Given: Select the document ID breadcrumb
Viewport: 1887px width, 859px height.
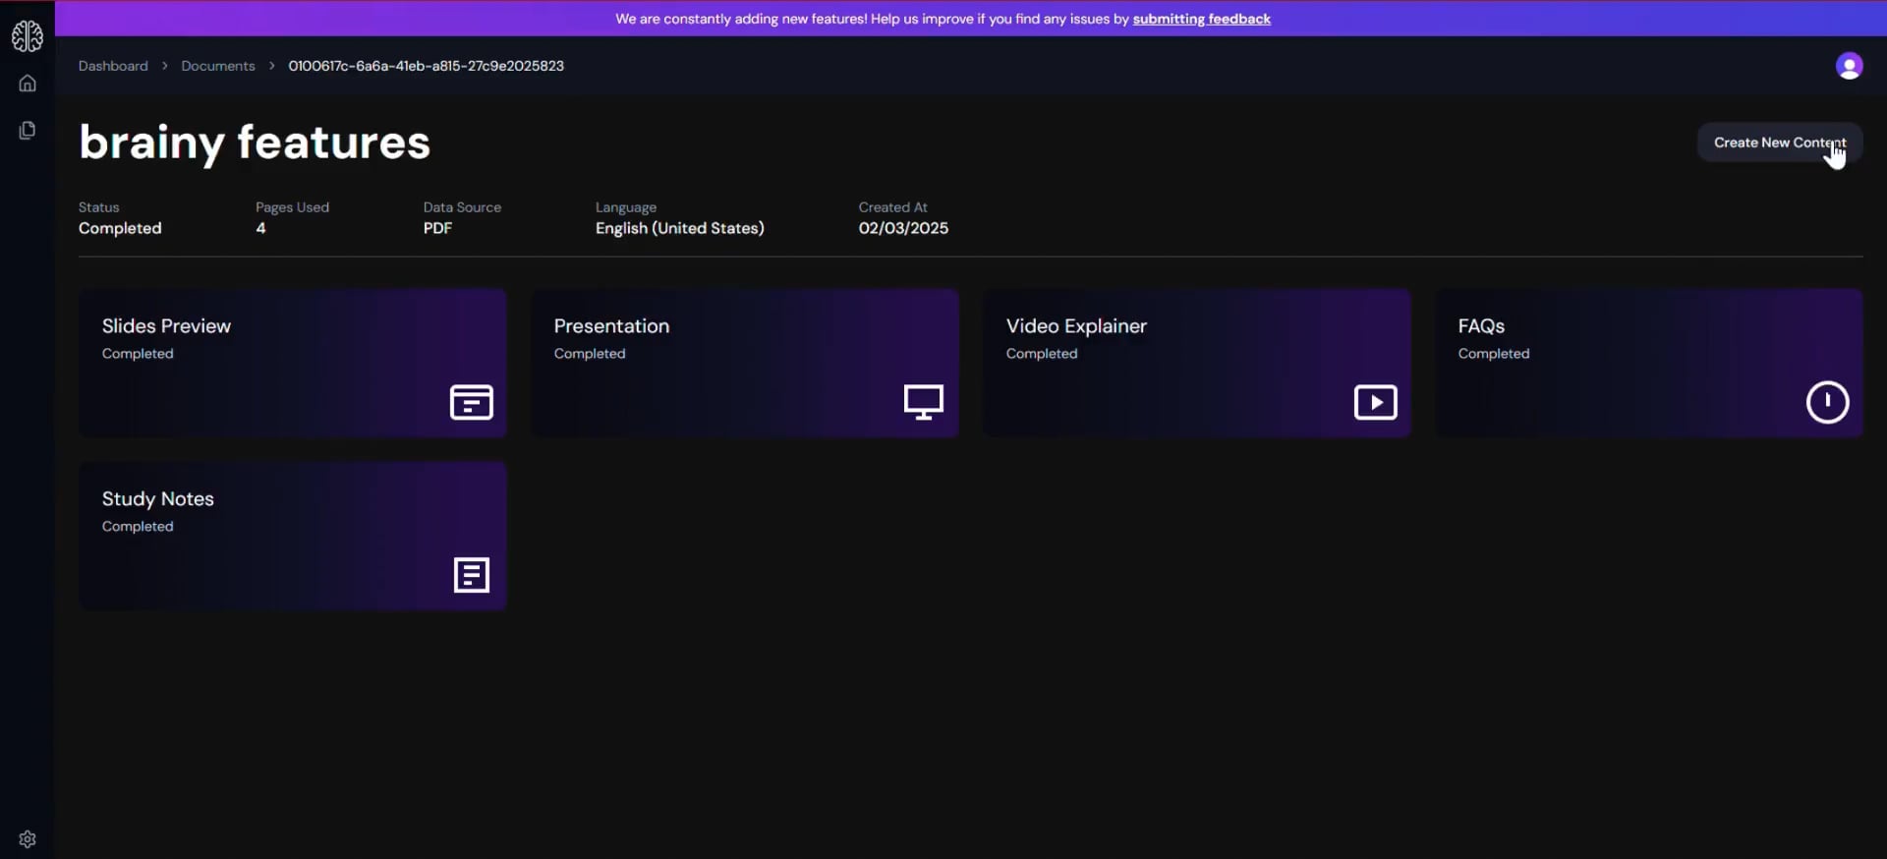Looking at the screenshot, I should pyautogui.click(x=426, y=66).
